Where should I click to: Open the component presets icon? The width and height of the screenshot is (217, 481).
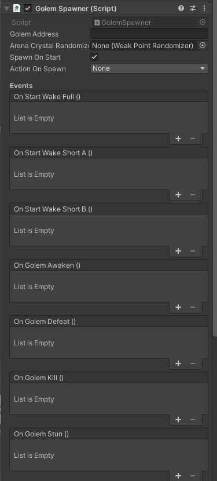point(193,8)
